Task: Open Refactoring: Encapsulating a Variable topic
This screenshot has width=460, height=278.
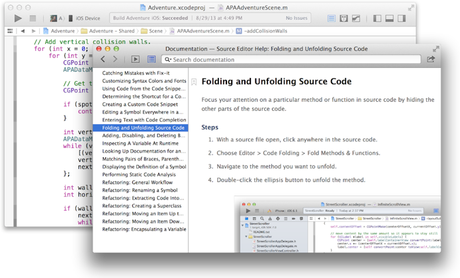Action: [x=144, y=229]
